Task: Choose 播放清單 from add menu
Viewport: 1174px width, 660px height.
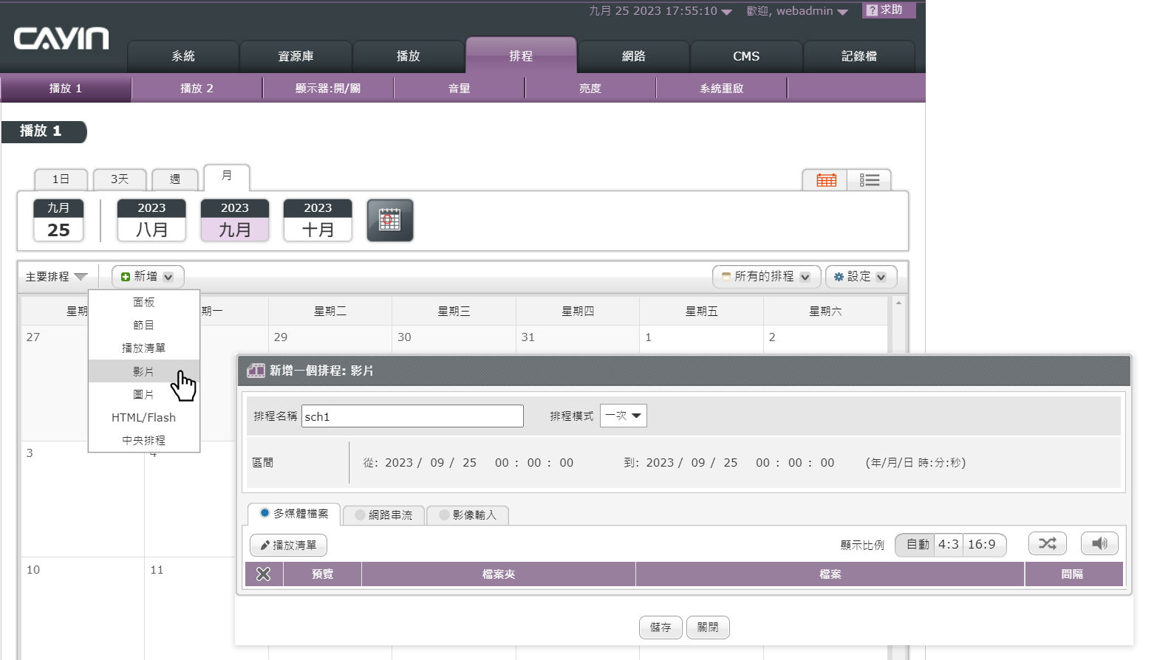Action: [x=144, y=348]
